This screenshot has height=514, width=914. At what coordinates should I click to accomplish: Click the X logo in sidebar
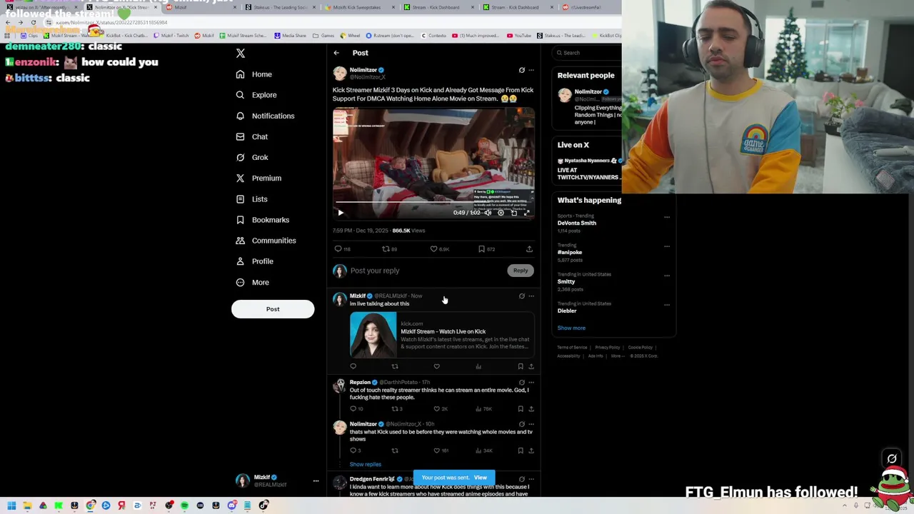(241, 54)
